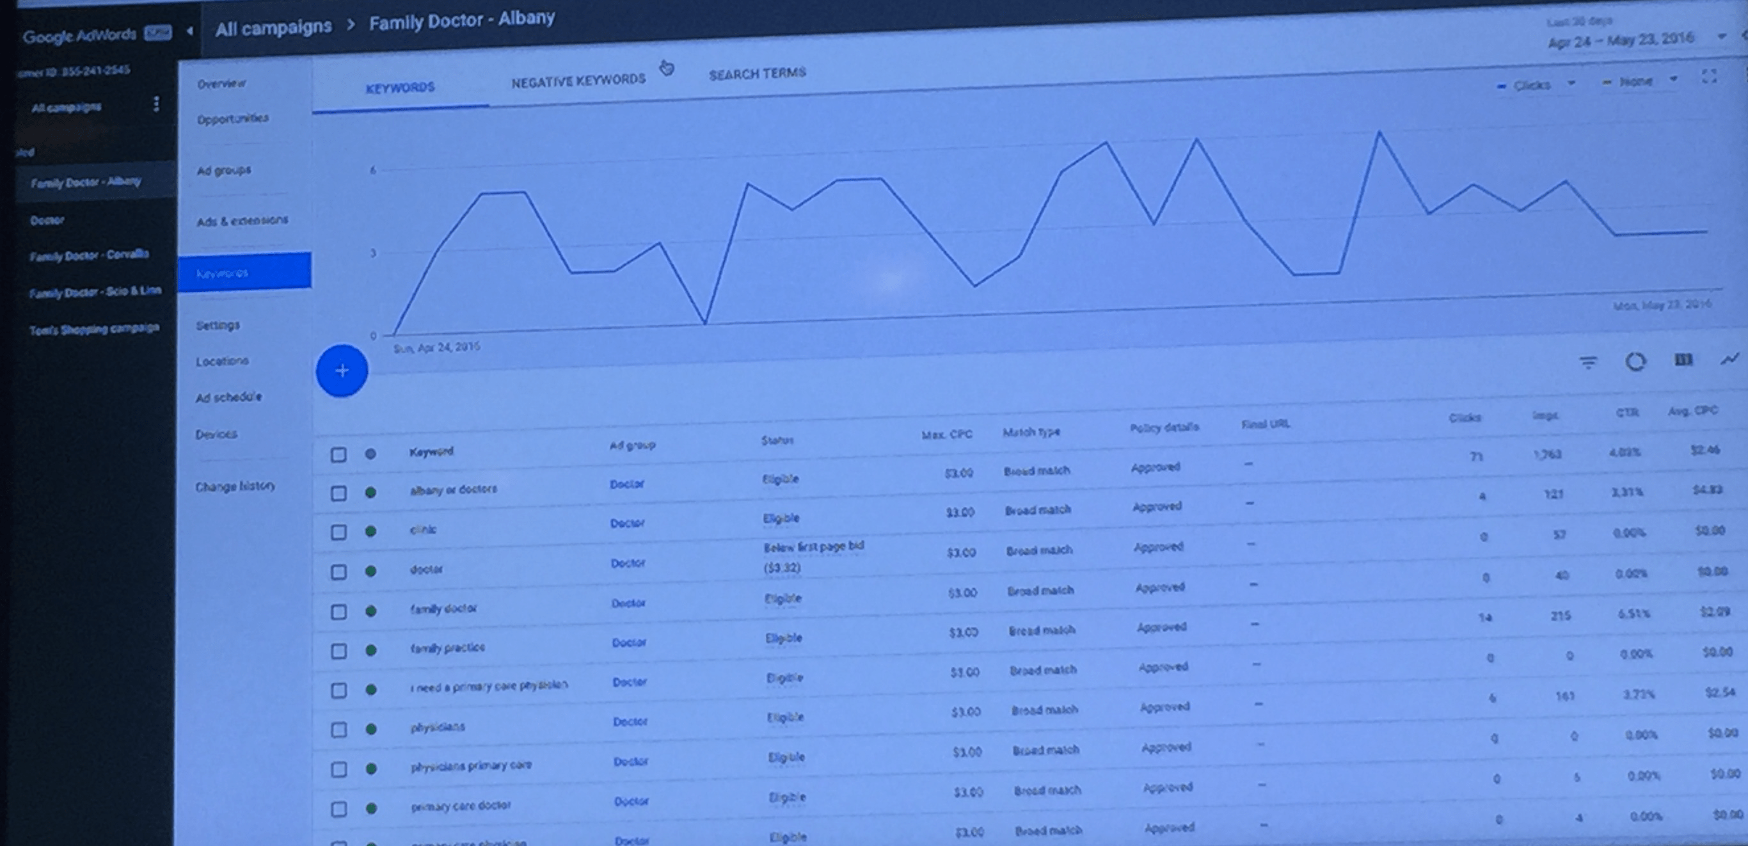Switch to the Keywords tab
1748x846 pixels.
click(x=401, y=88)
